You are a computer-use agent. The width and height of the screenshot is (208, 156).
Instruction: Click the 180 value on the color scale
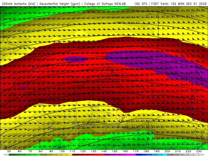coord(146,151)
